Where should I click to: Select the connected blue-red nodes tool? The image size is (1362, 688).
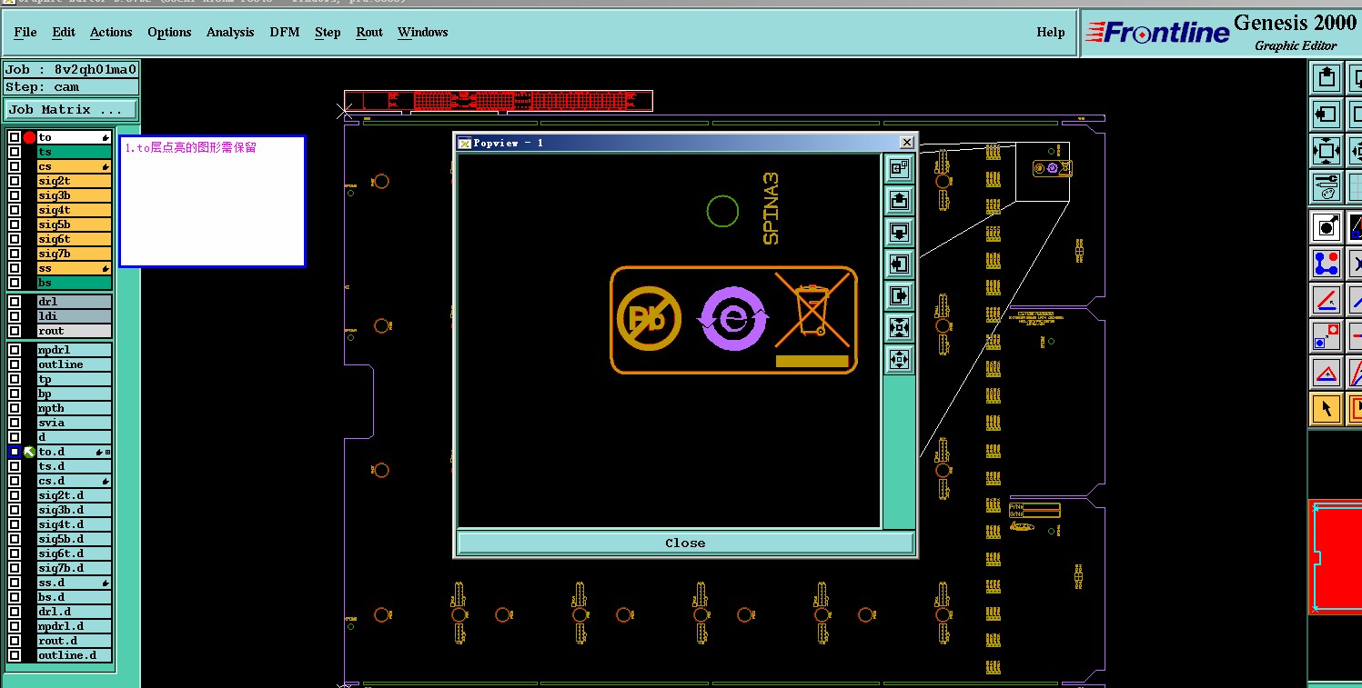click(1327, 264)
